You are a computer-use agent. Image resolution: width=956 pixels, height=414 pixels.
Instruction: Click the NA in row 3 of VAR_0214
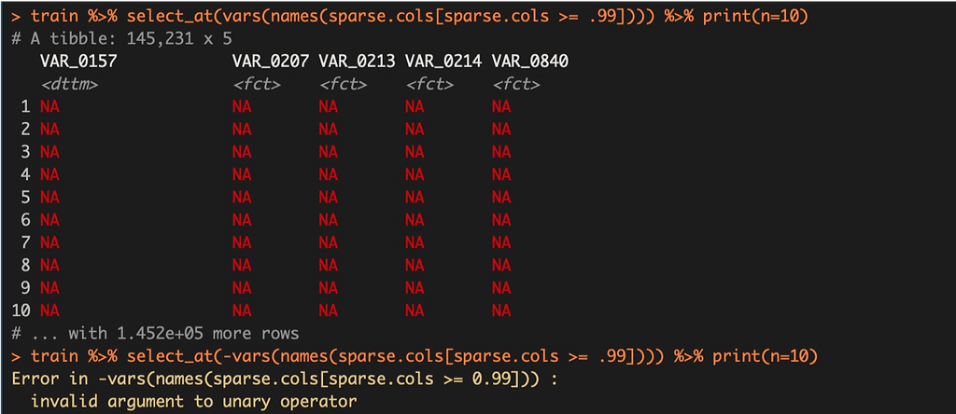pyautogui.click(x=415, y=152)
